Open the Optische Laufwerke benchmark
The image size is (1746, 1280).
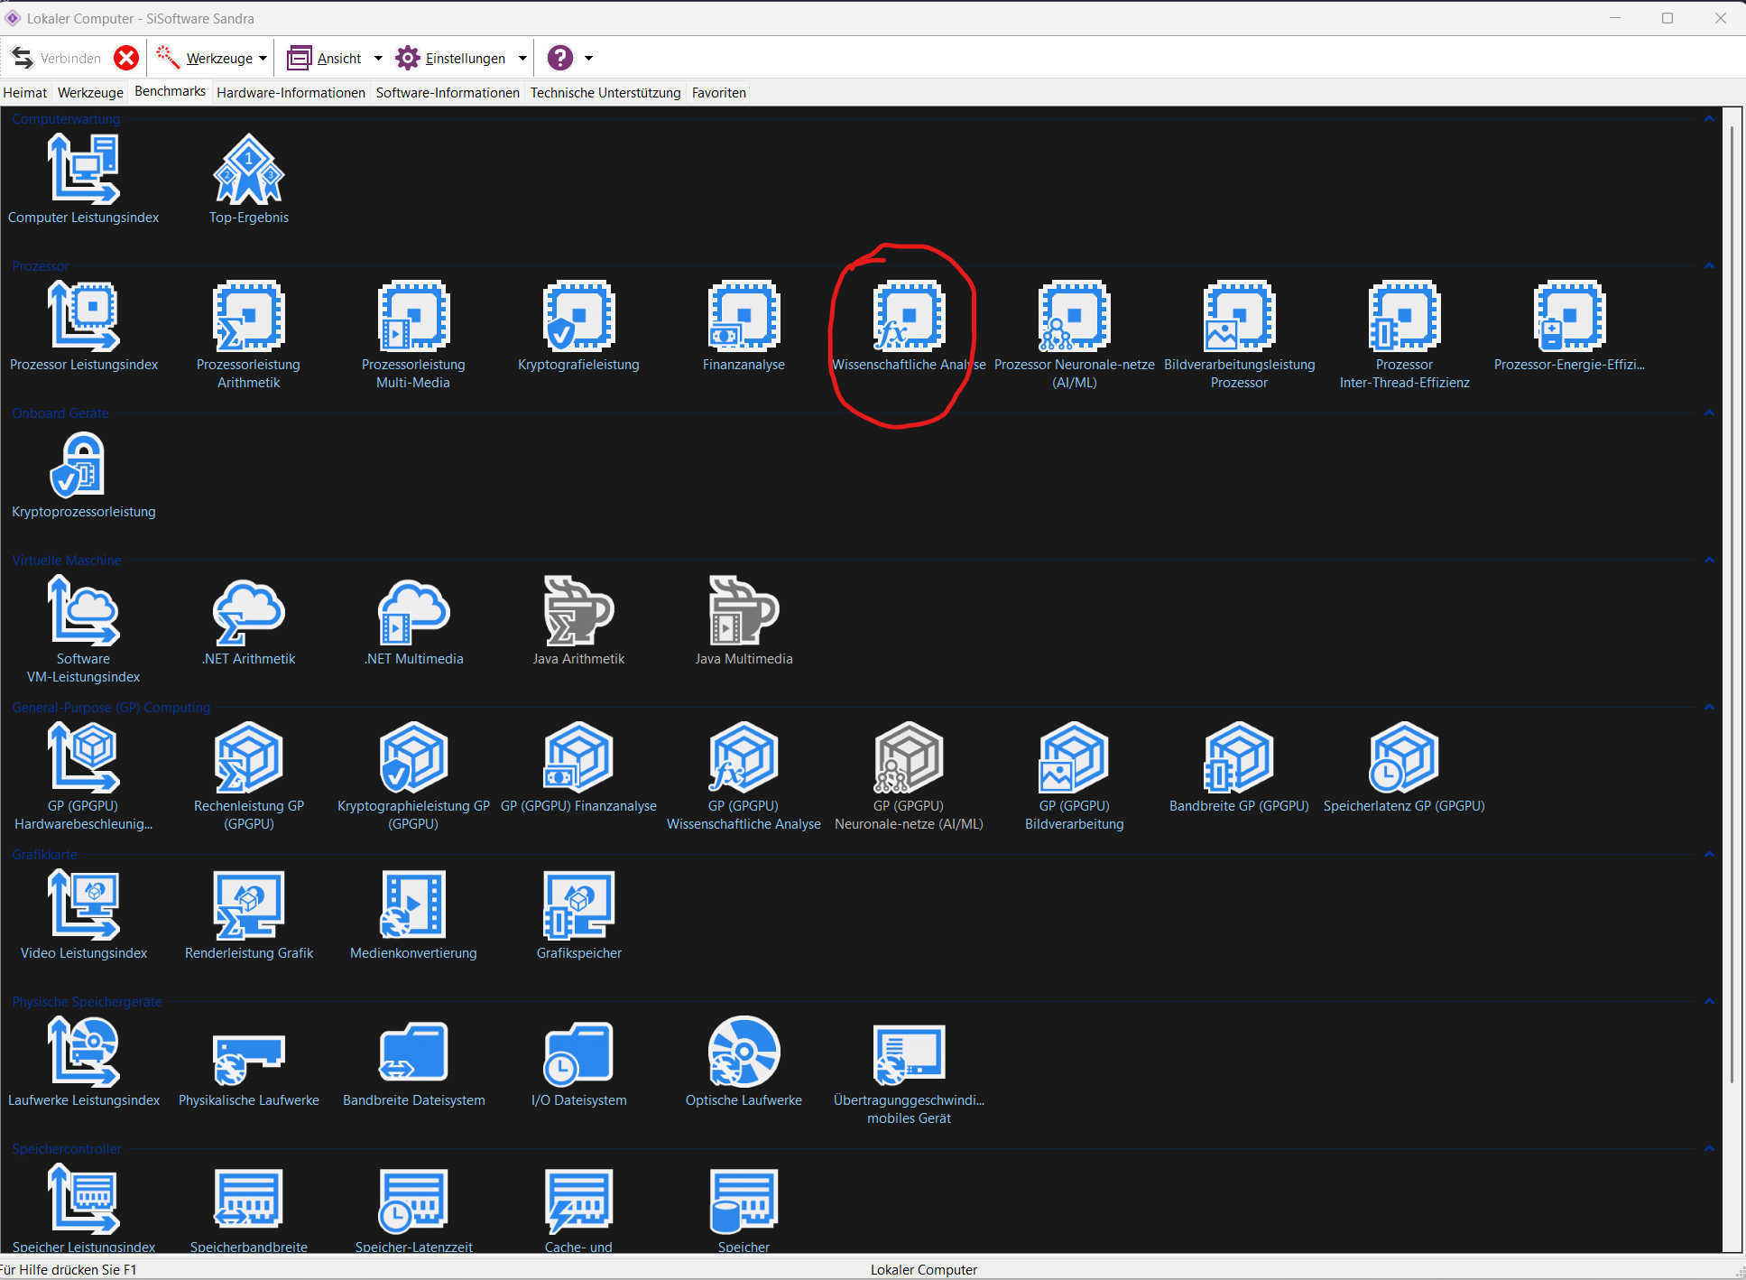point(744,1053)
